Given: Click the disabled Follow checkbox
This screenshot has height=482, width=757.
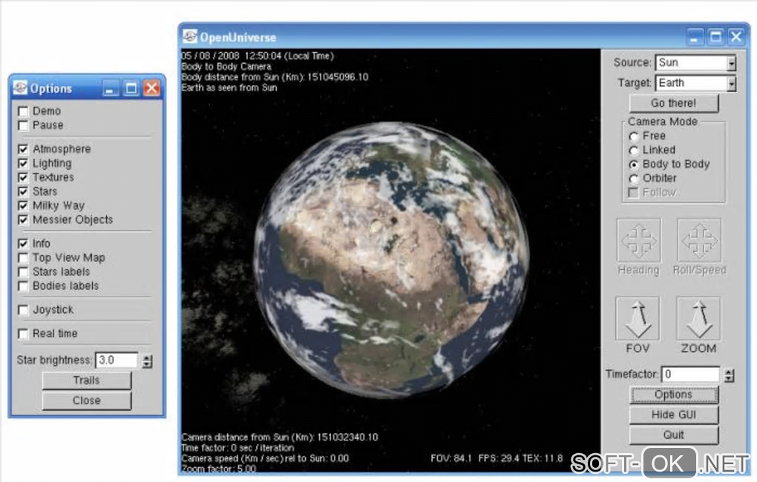Looking at the screenshot, I should click(x=633, y=193).
